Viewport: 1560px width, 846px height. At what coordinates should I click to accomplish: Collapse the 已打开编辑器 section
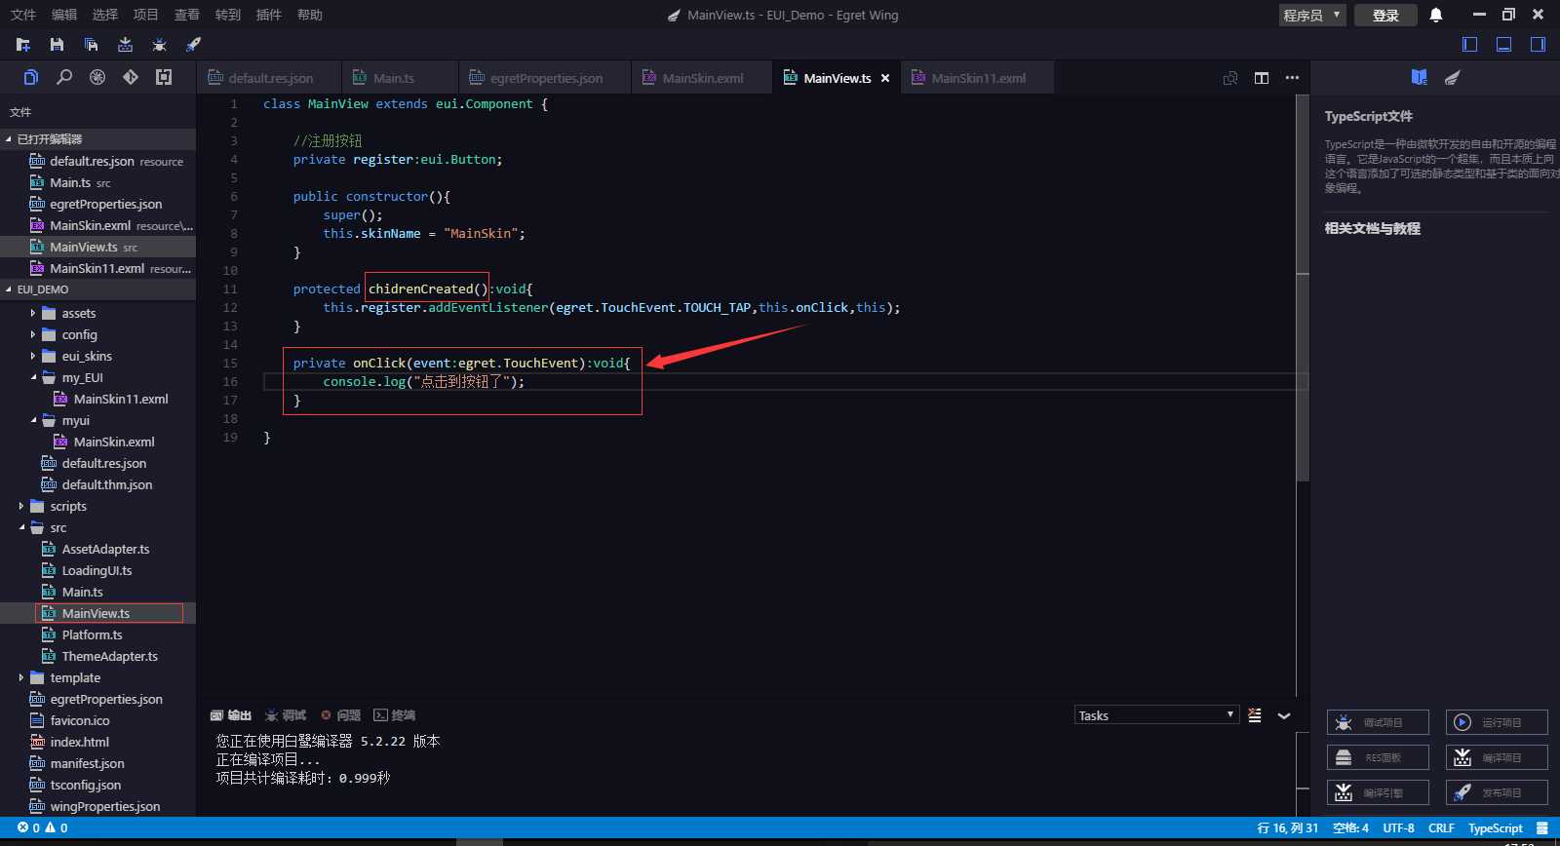(x=97, y=139)
